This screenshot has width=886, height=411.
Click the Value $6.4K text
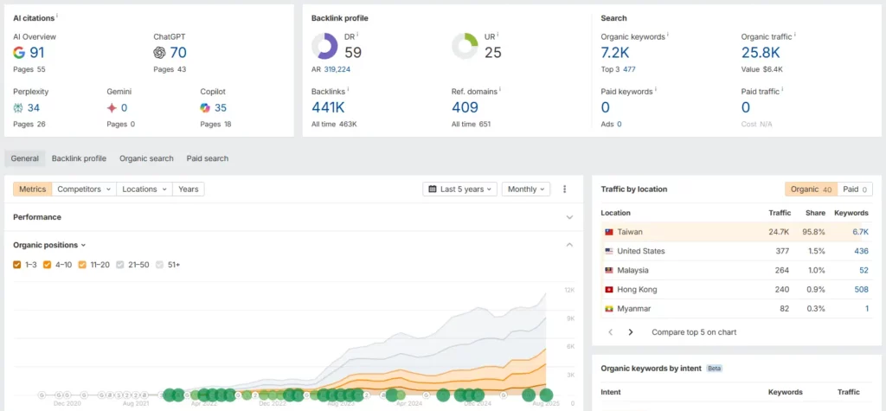click(761, 69)
